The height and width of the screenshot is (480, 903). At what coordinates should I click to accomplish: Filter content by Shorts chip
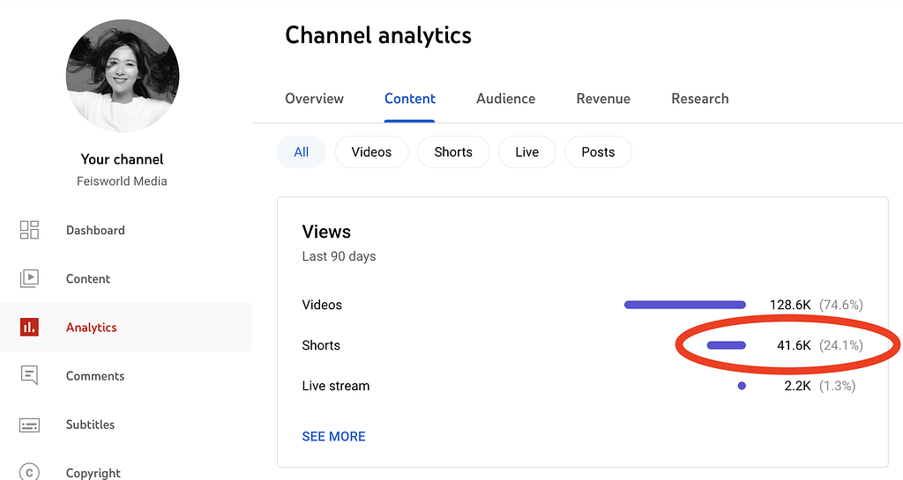[x=453, y=151]
